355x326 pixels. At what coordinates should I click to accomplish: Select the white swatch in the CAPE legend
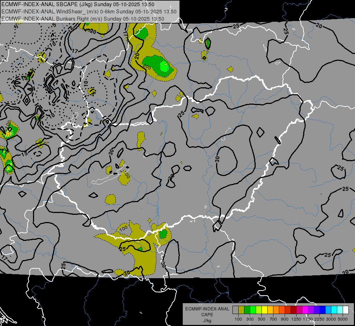tap(346, 310)
